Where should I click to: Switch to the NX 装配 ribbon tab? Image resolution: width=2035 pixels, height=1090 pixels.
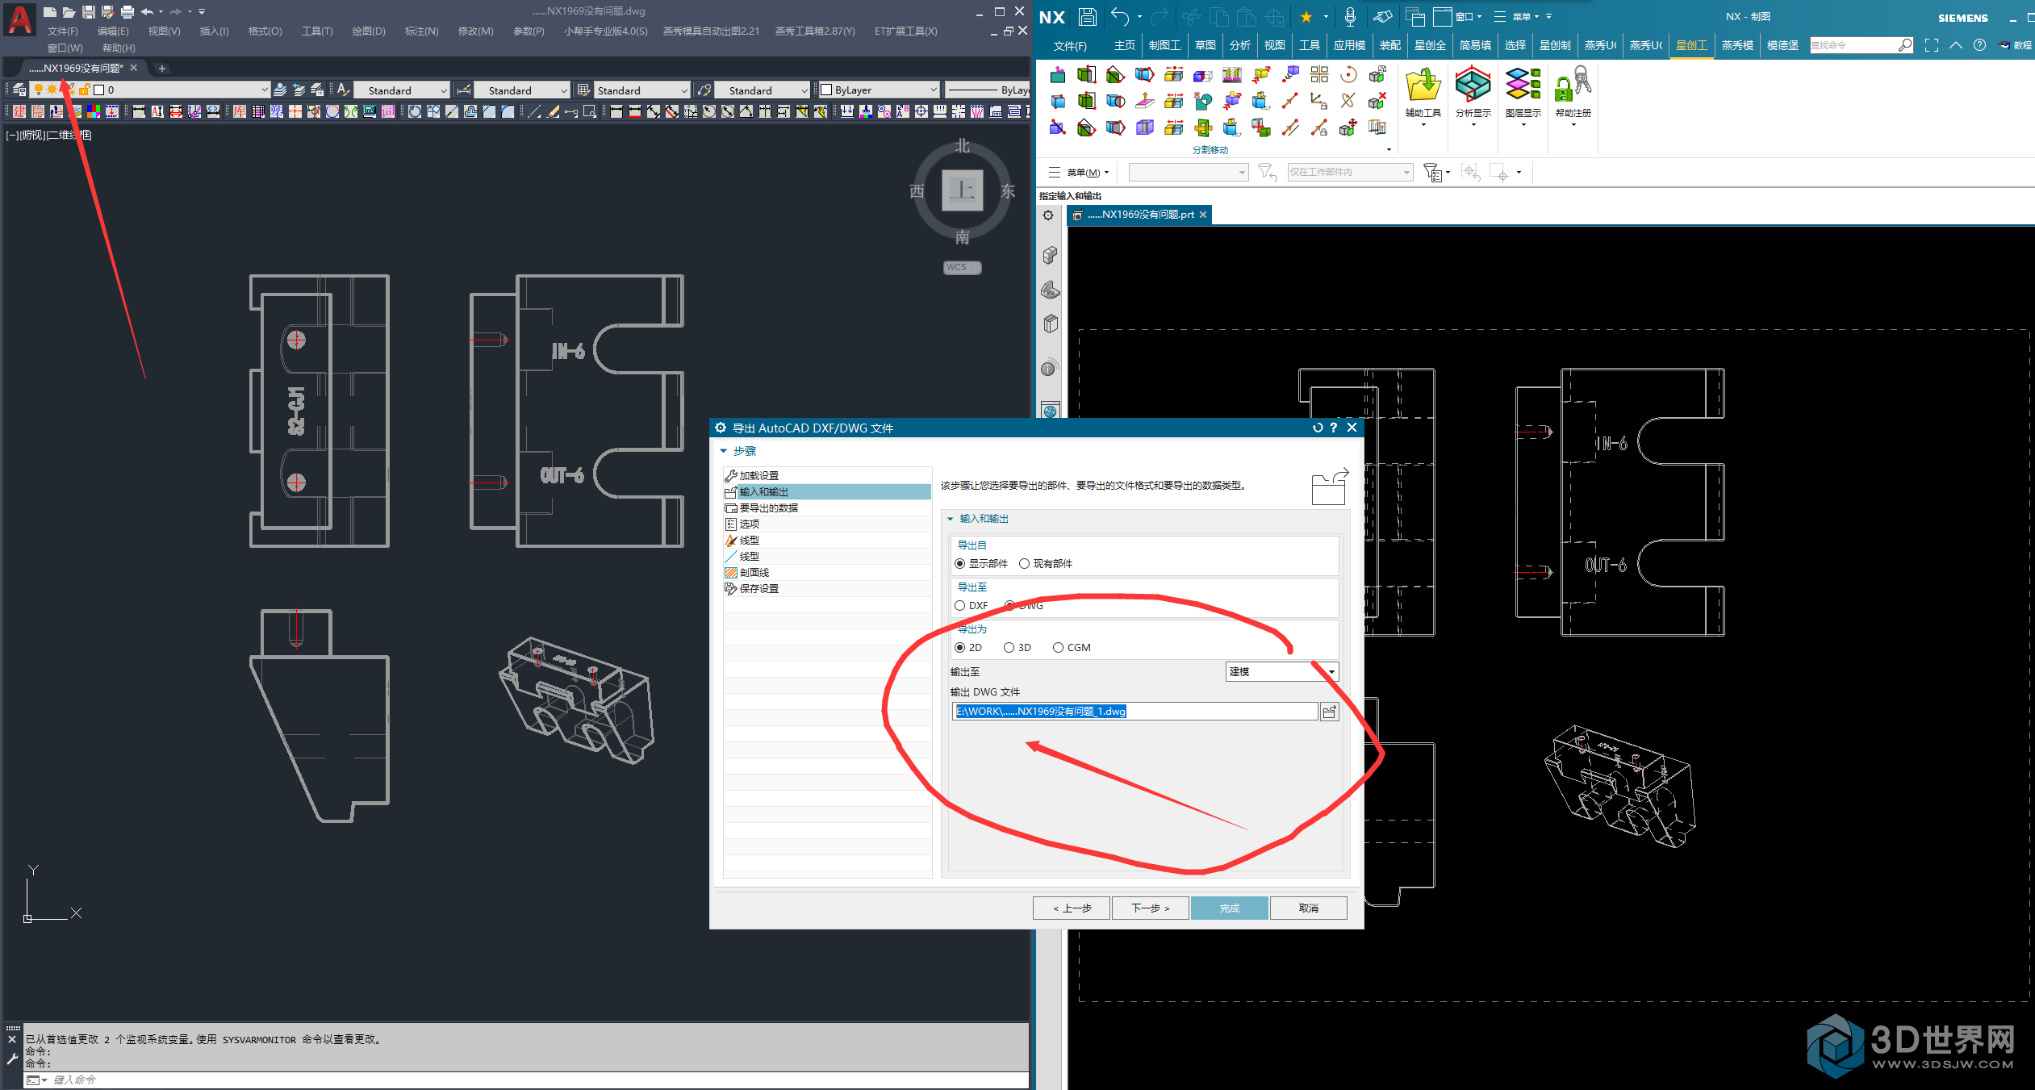(x=1389, y=45)
